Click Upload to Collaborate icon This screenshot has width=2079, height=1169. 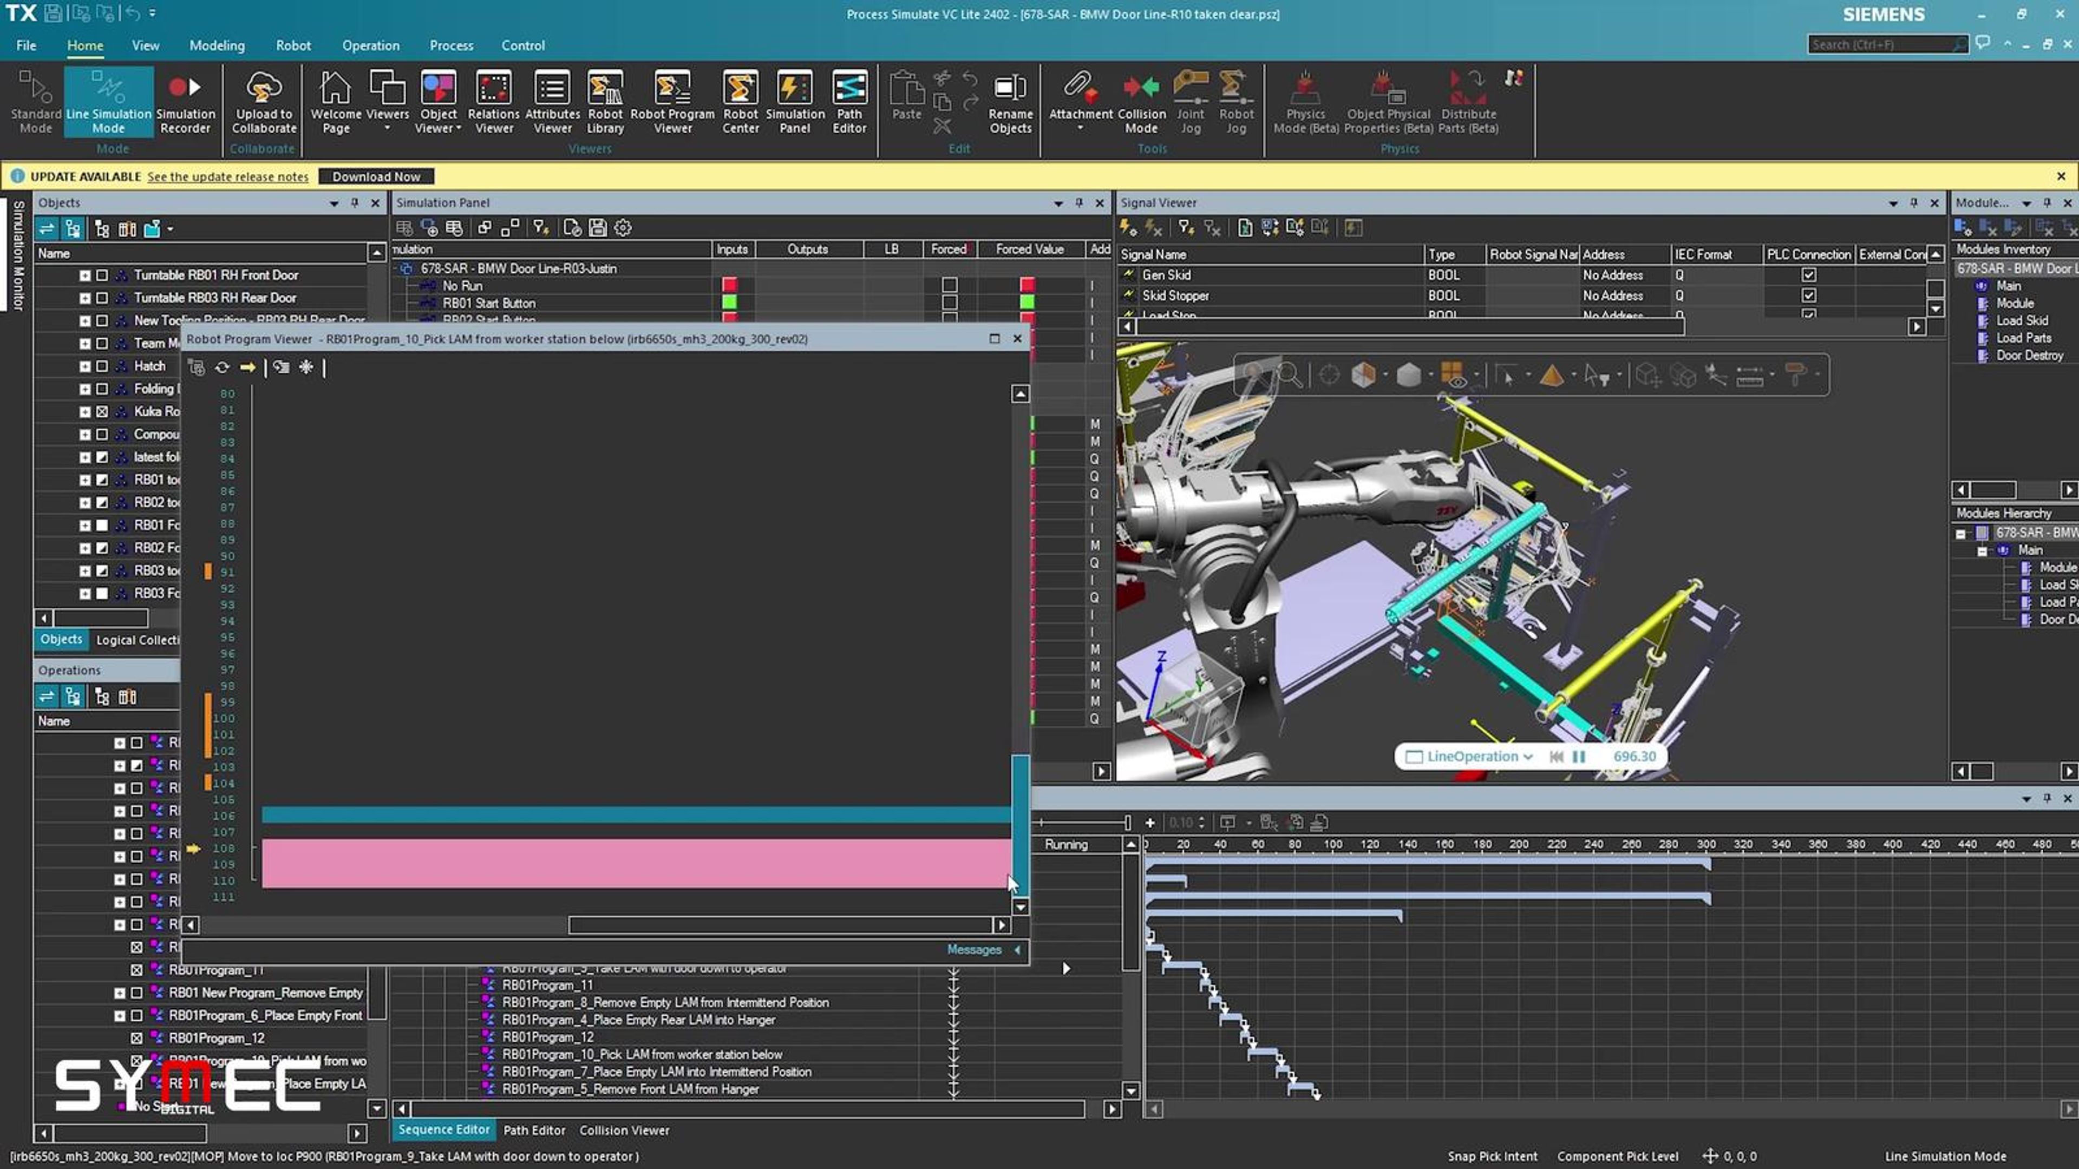point(264,102)
